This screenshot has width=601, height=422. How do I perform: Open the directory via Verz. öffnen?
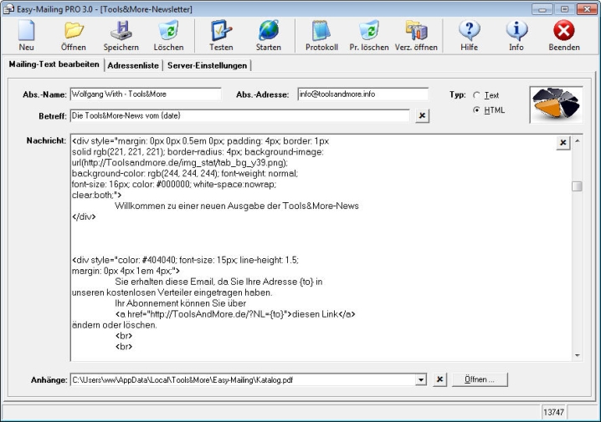coord(416,36)
